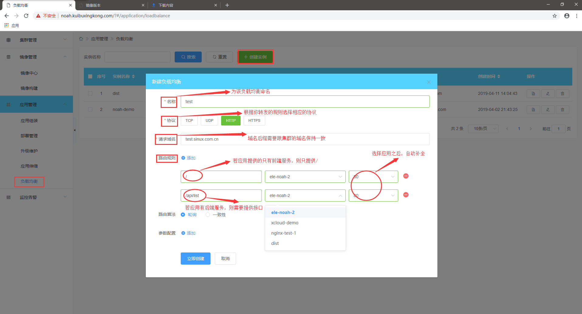The height and width of the screenshot is (314, 582).
Task: Click the 重置 reset button
Action: tap(219, 57)
